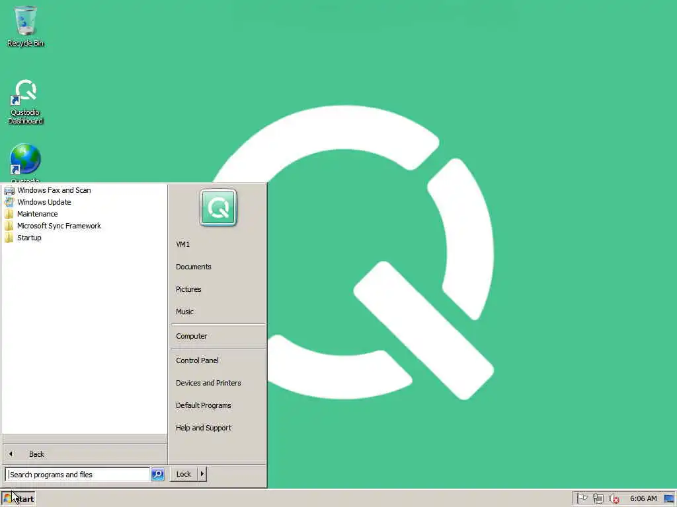This screenshot has width=677, height=507.
Task: Click the Show desktop icon in tray
Action: coord(669,498)
